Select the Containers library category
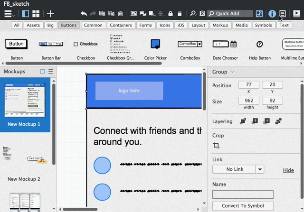Image resolution: width=304 pixels, height=212 pixels. pyautogui.click(x=121, y=25)
